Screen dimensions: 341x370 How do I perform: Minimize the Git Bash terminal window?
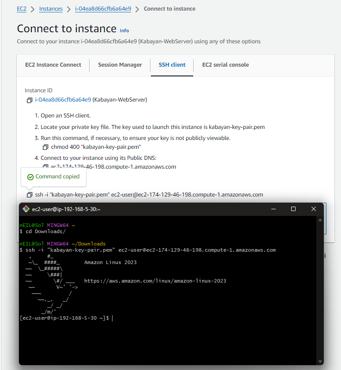[x=273, y=209]
